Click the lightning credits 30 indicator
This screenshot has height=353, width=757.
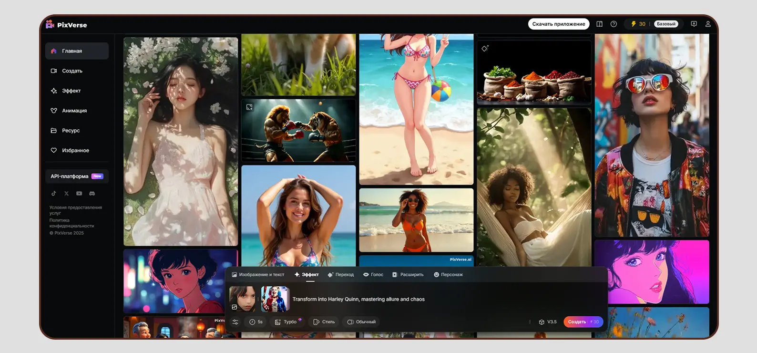tap(638, 24)
